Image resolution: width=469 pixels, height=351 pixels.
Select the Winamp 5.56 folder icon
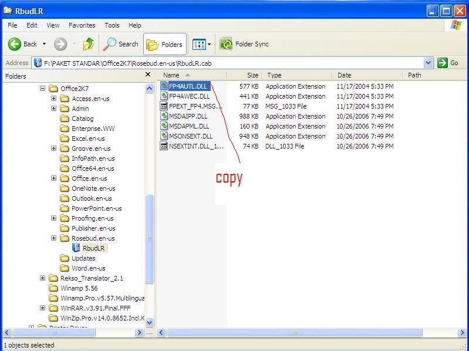pos(53,288)
